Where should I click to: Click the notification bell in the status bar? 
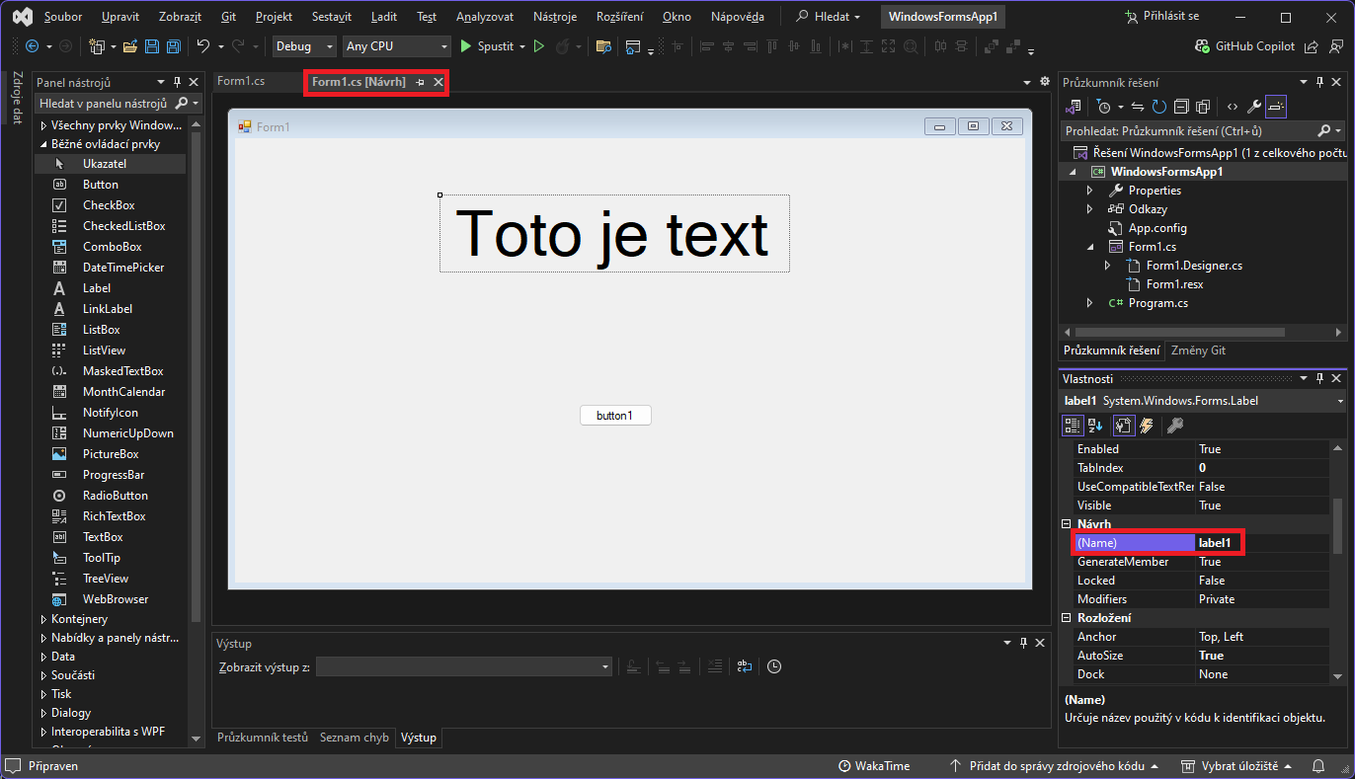(1317, 766)
